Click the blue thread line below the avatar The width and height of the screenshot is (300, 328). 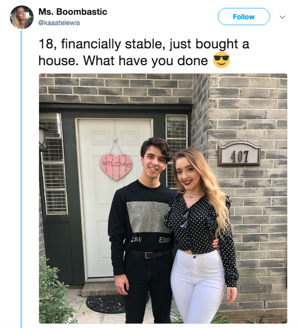(x=21, y=179)
